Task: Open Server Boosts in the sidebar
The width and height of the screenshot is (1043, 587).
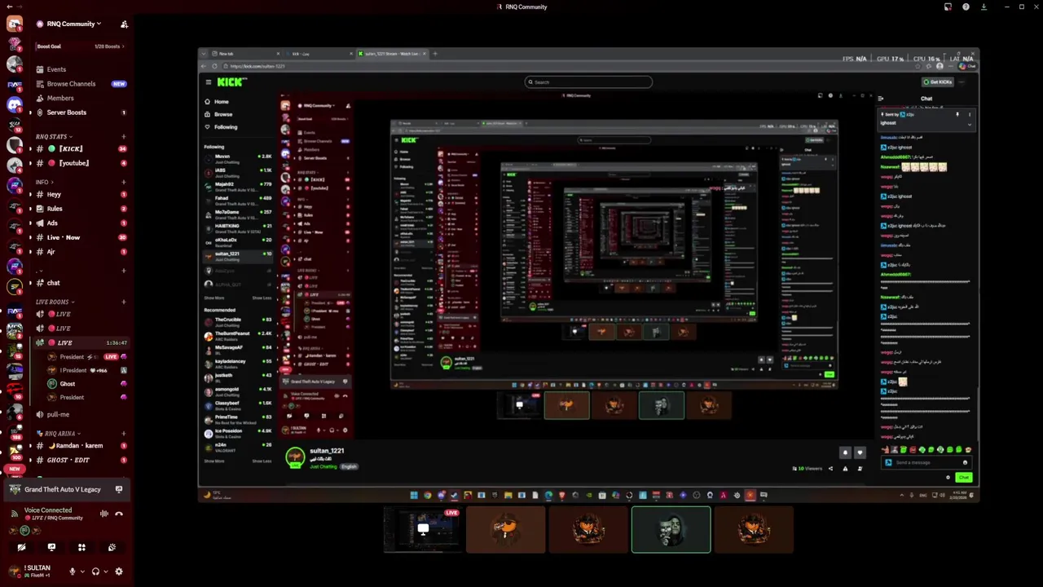Action: tap(80, 113)
